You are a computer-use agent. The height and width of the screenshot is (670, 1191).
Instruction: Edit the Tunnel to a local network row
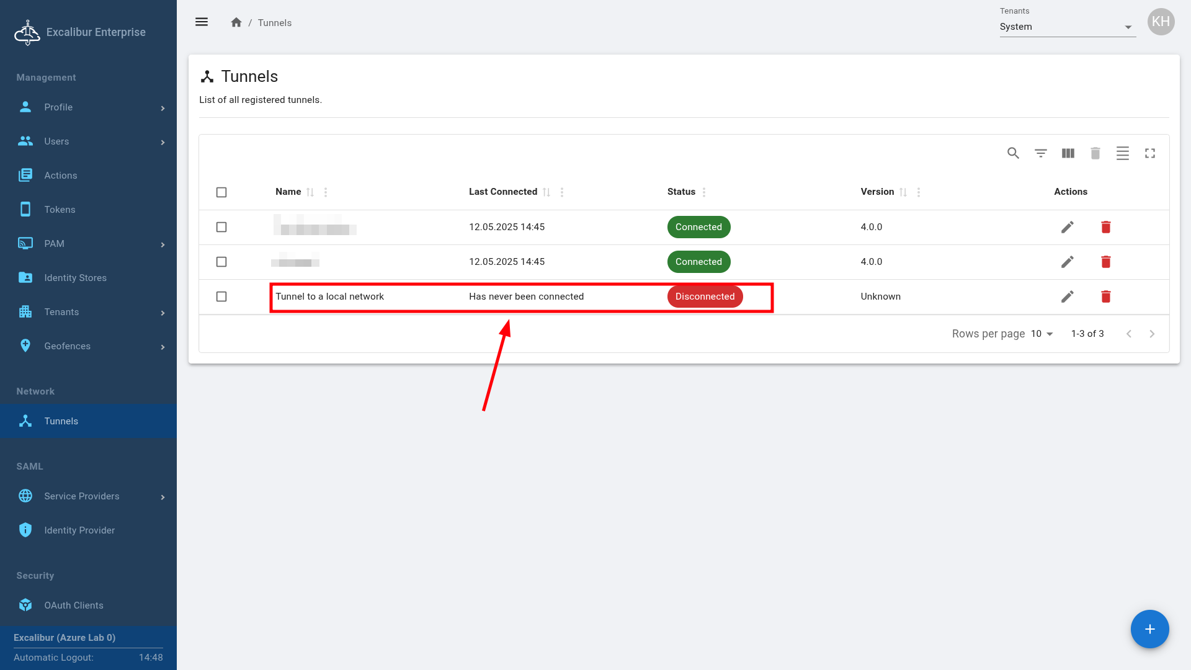coord(1067,297)
